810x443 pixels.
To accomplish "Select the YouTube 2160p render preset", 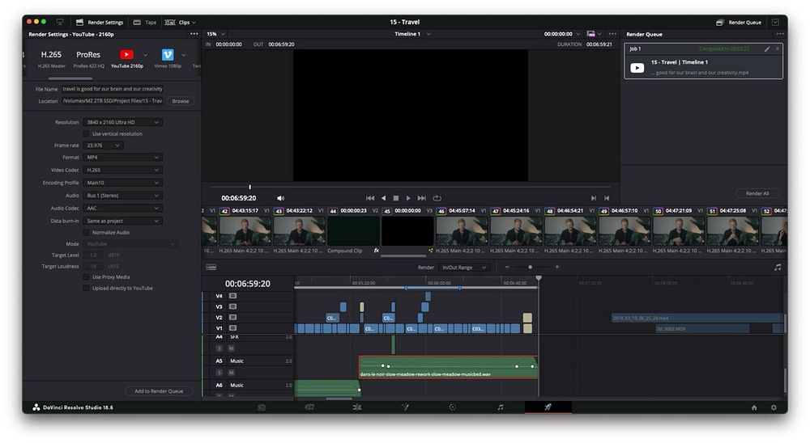I will 126,55.
